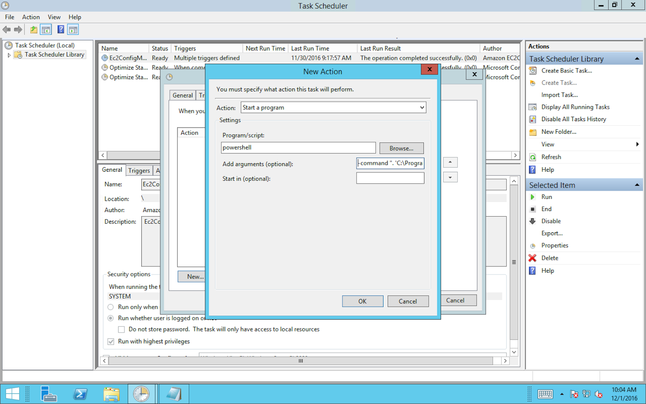Open the Action menu

click(x=31, y=17)
